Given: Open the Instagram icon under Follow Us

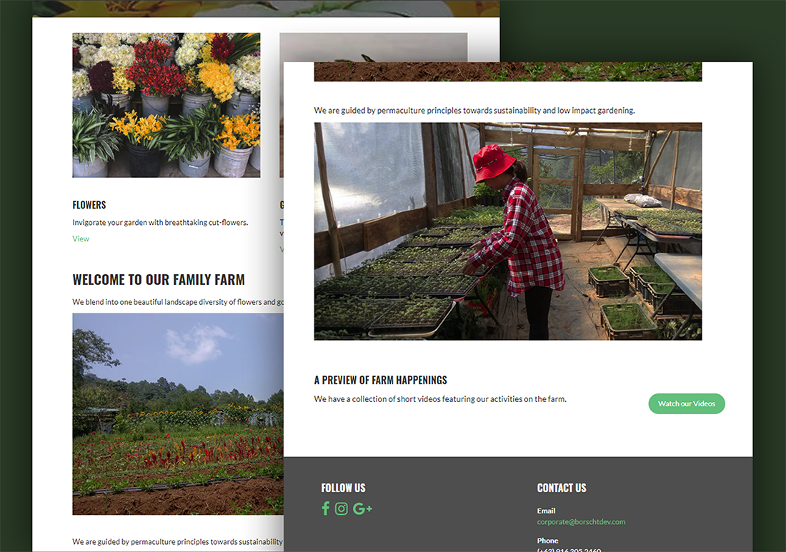Looking at the screenshot, I should pos(341,509).
